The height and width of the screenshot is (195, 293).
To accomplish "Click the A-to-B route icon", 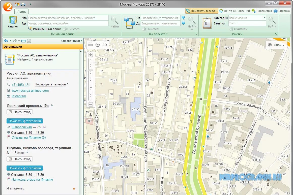I will (x=130, y=23).
